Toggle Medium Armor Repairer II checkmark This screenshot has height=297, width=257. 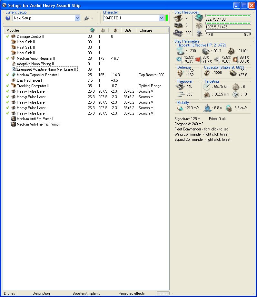[7, 58]
